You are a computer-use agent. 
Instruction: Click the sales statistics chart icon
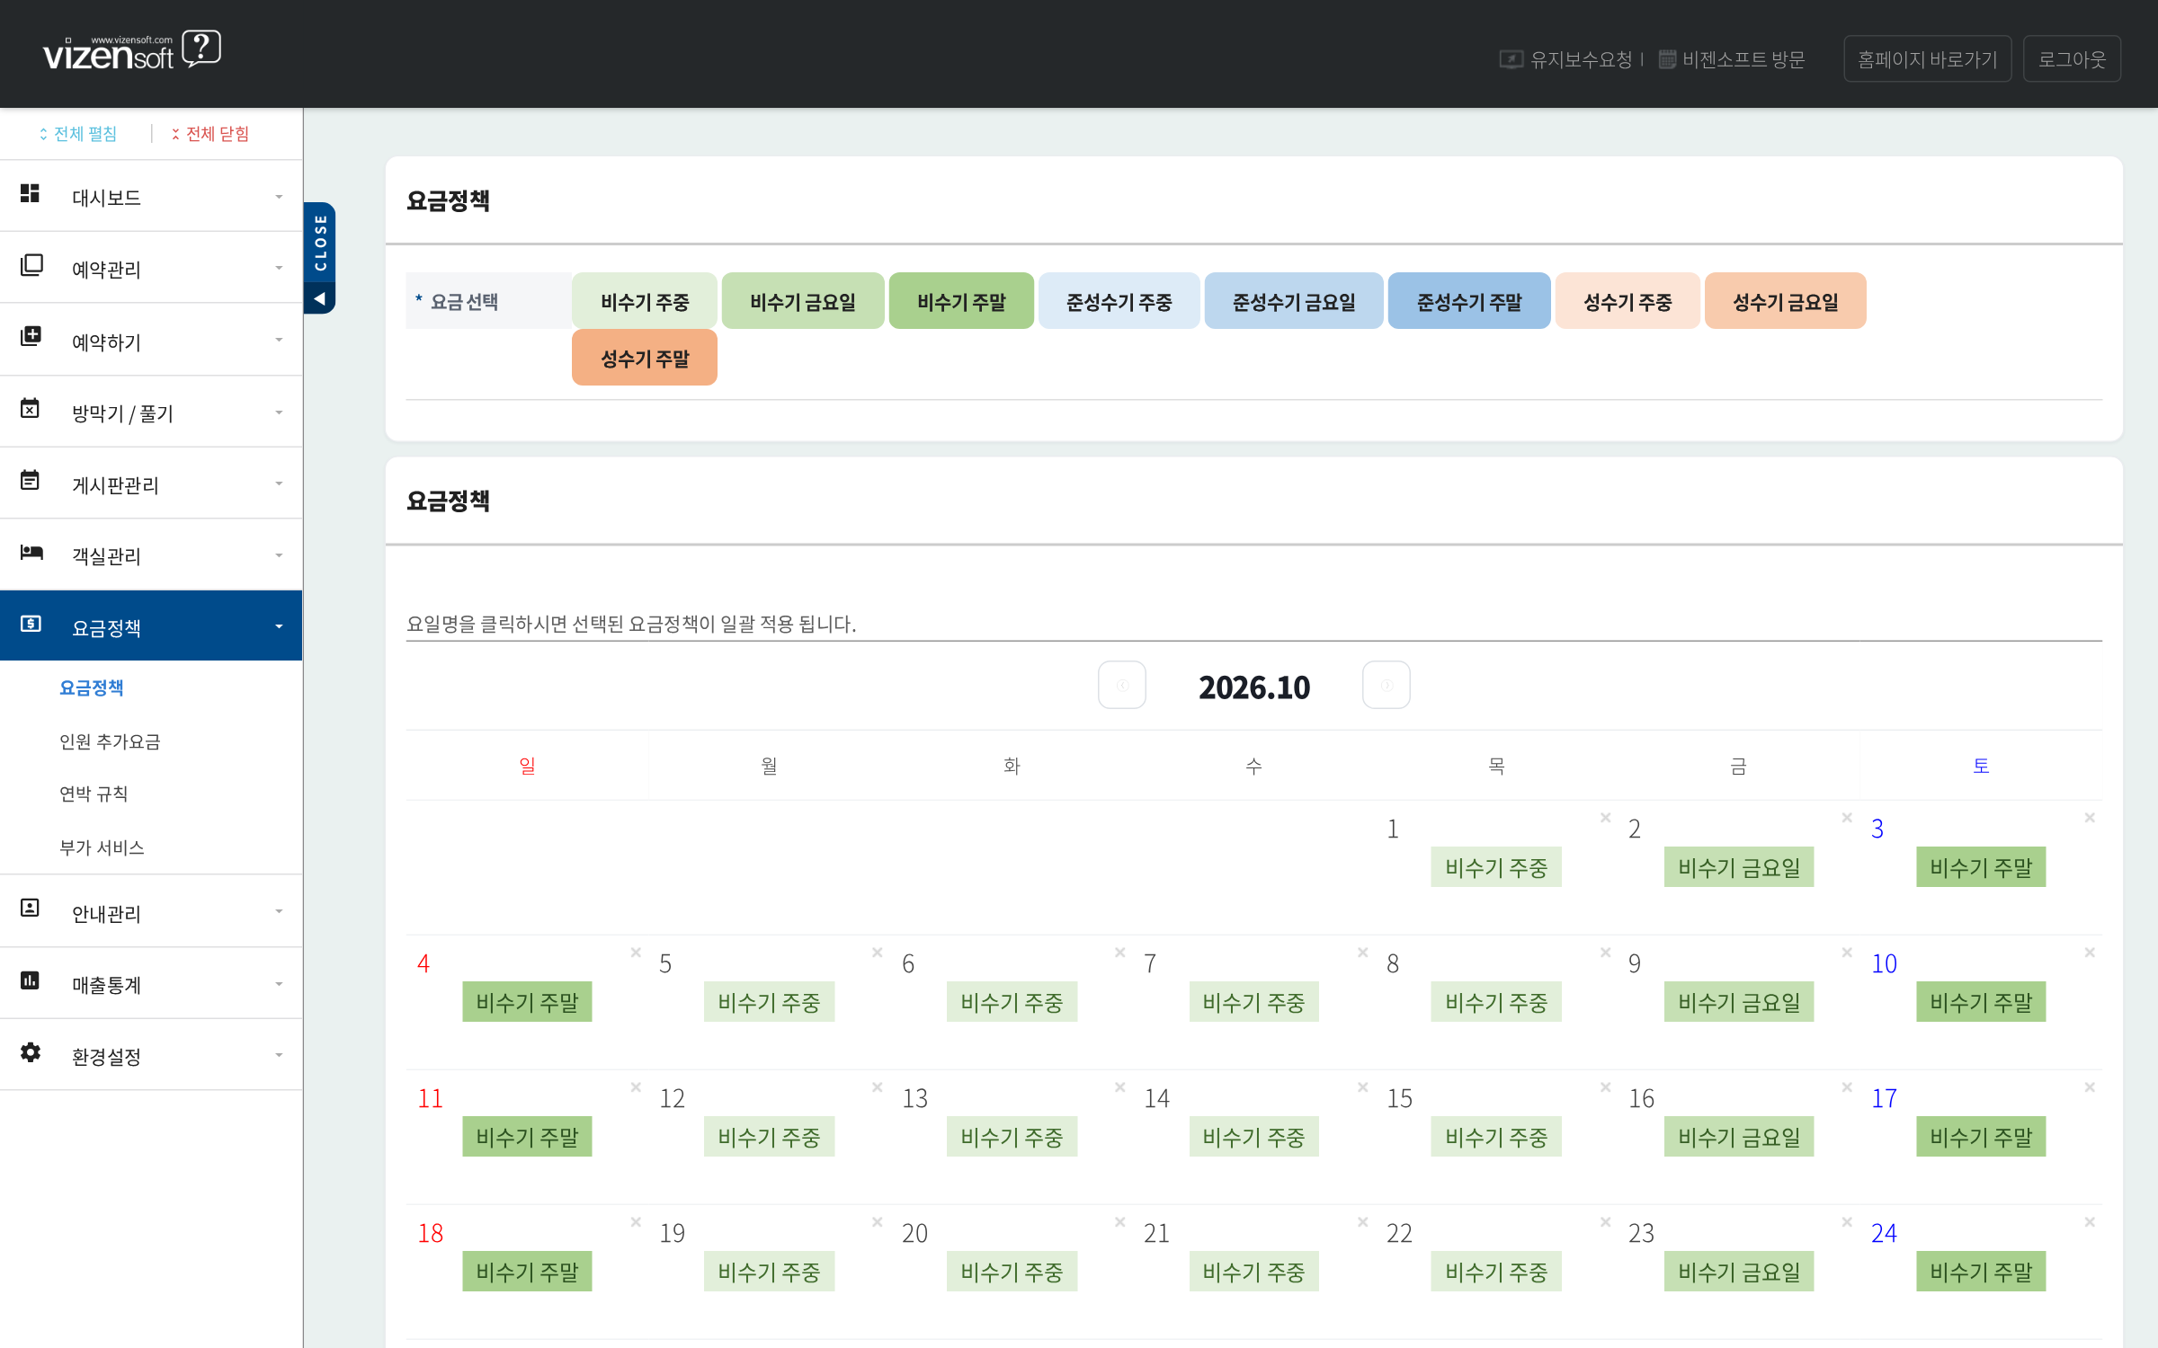pyautogui.click(x=30, y=980)
